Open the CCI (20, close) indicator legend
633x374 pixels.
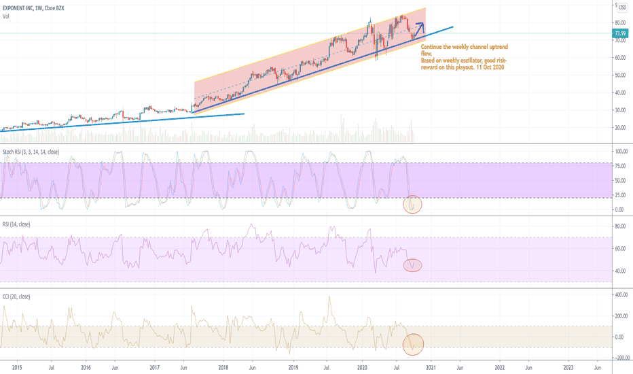pos(16,296)
